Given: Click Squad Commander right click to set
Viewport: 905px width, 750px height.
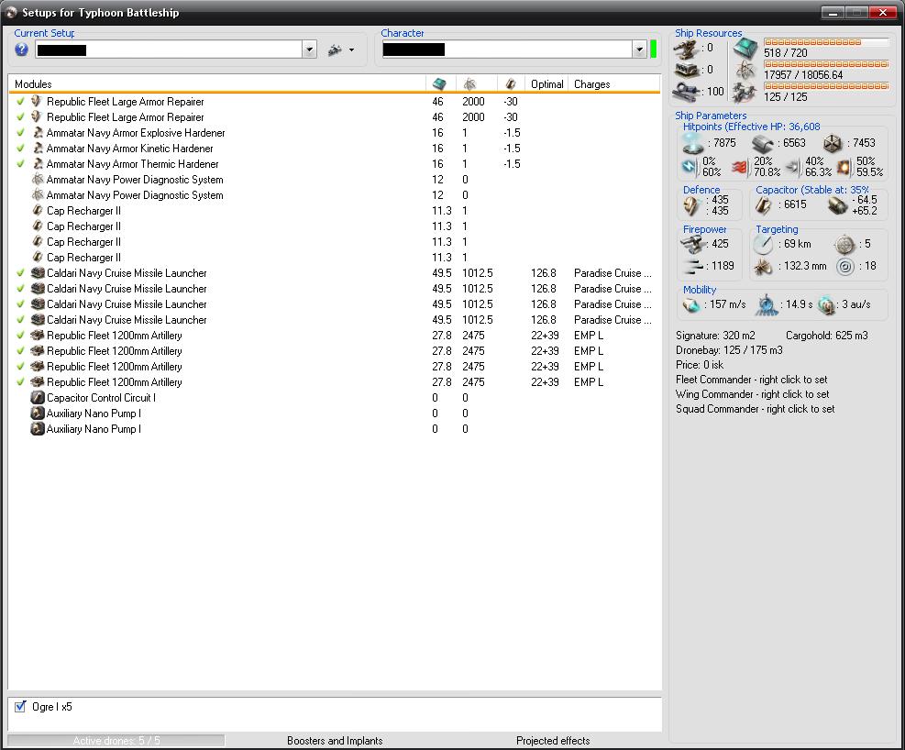Looking at the screenshot, I should pyautogui.click(x=755, y=408).
